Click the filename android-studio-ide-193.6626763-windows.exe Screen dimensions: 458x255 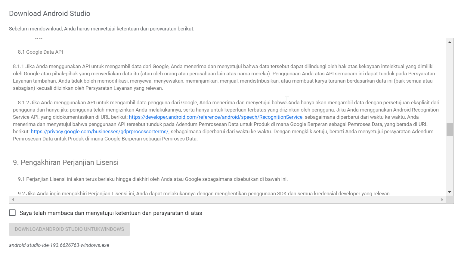[59, 245]
